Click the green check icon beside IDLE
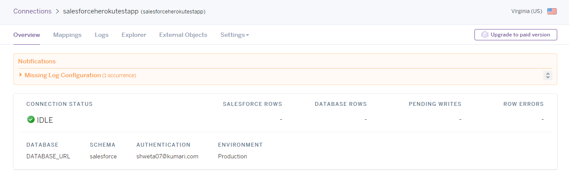This screenshot has width=569, height=187. pyautogui.click(x=31, y=119)
